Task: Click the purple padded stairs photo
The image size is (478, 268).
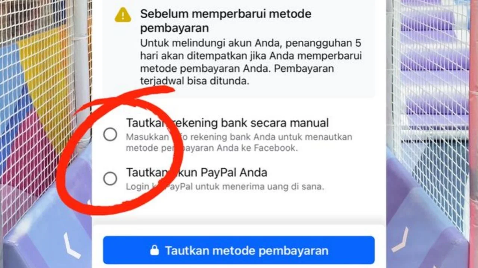Action: [x=432, y=134]
